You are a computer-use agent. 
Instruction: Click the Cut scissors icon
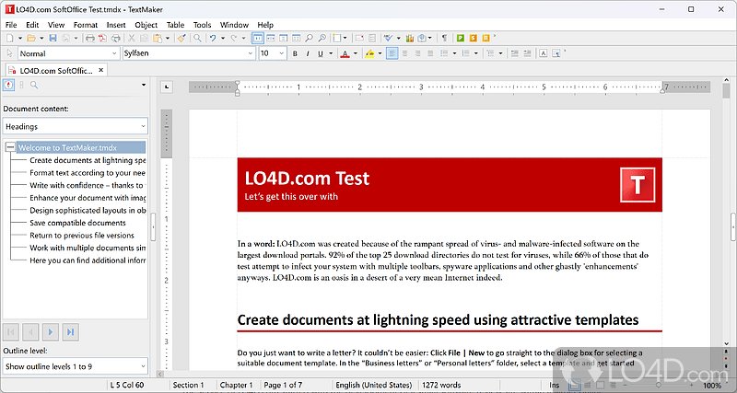click(x=132, y=38)
